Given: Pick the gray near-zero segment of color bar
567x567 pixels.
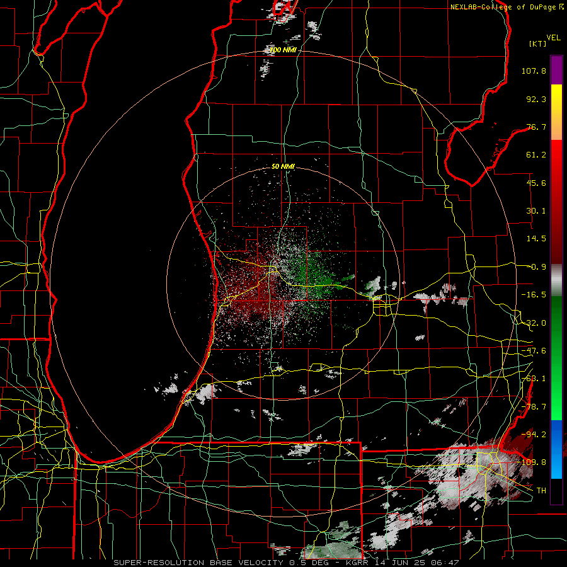Looking at the screenshot, I should tap(556, 280).
